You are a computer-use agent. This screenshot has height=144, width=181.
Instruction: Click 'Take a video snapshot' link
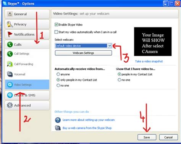point(149,61)
